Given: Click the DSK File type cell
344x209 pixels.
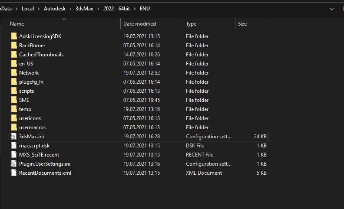Looking at the screenshot, I should tap(195, 145).
